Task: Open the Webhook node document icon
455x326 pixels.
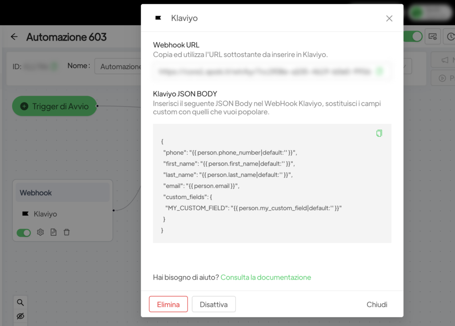Action: pos(53,232)
